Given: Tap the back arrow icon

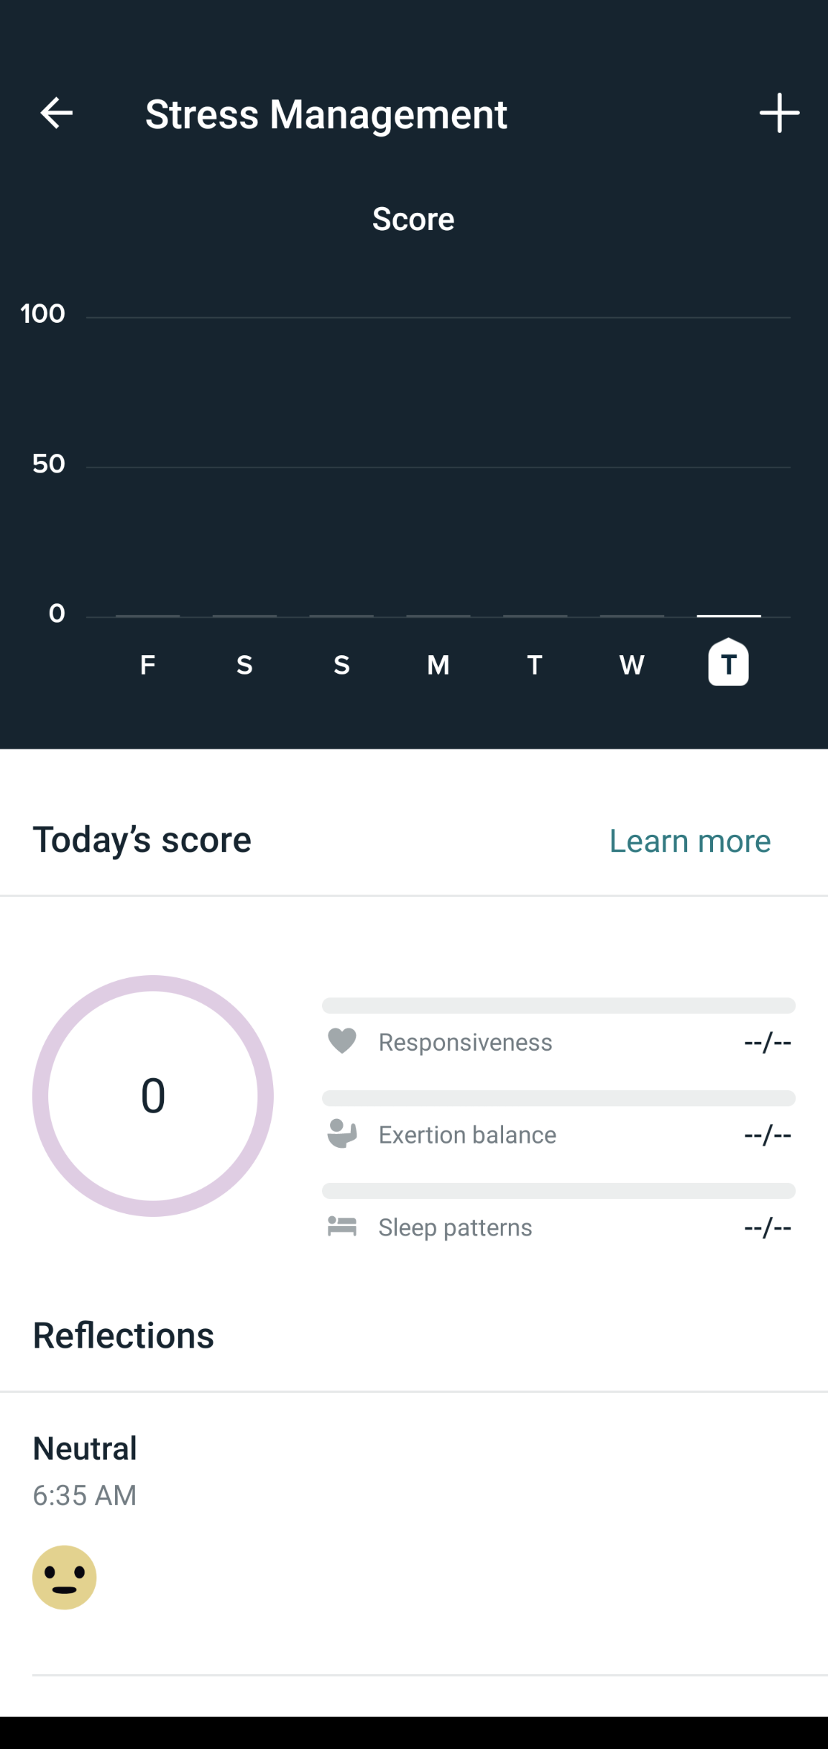Looking at the screenshot, I should [56, 113].
